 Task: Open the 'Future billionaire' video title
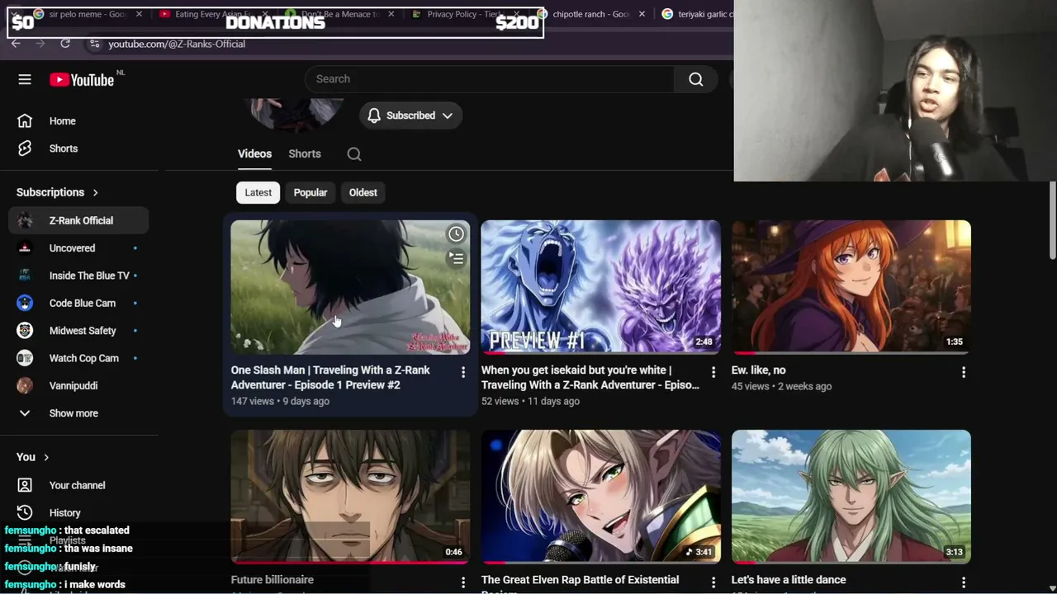pos(273,580)
